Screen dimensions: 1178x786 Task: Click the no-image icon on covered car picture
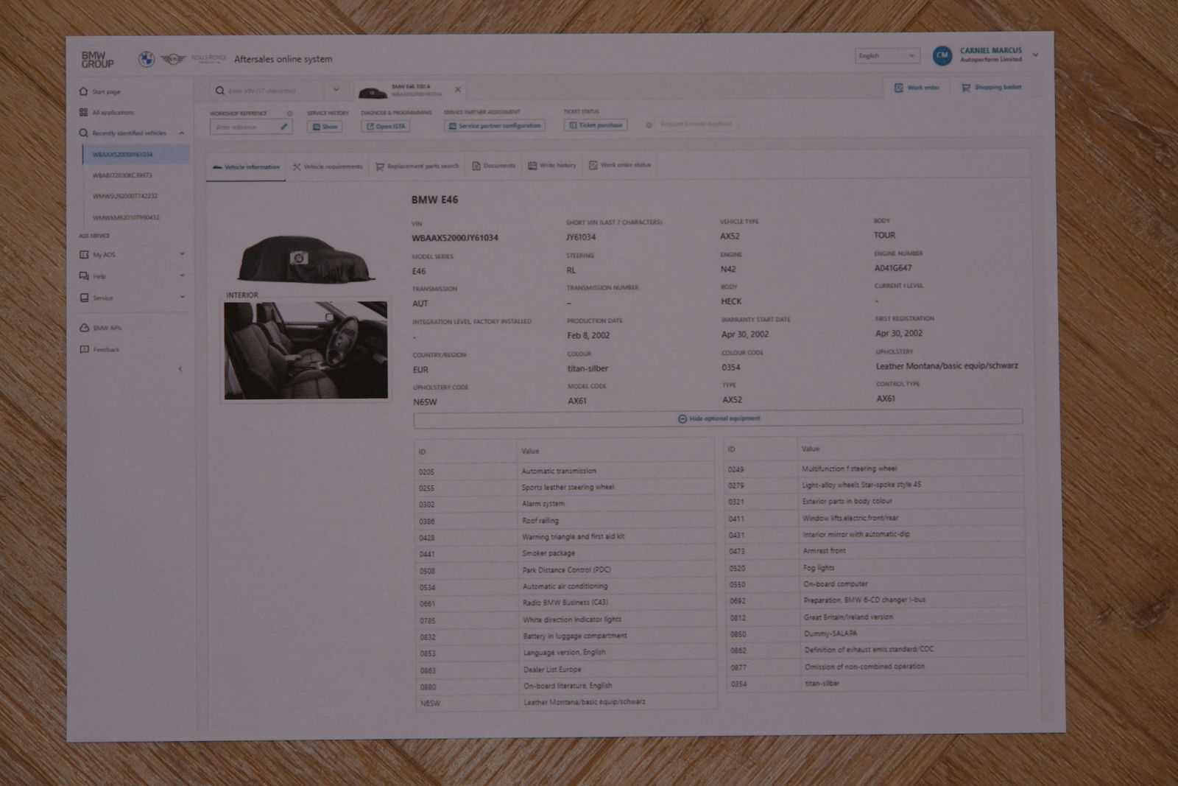298,258
